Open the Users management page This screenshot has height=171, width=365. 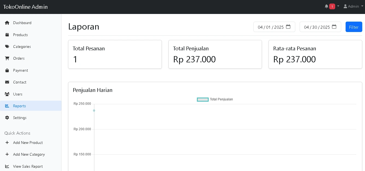pos(31,94)
